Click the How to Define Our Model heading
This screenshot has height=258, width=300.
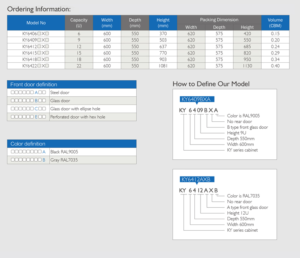[211, 84]
